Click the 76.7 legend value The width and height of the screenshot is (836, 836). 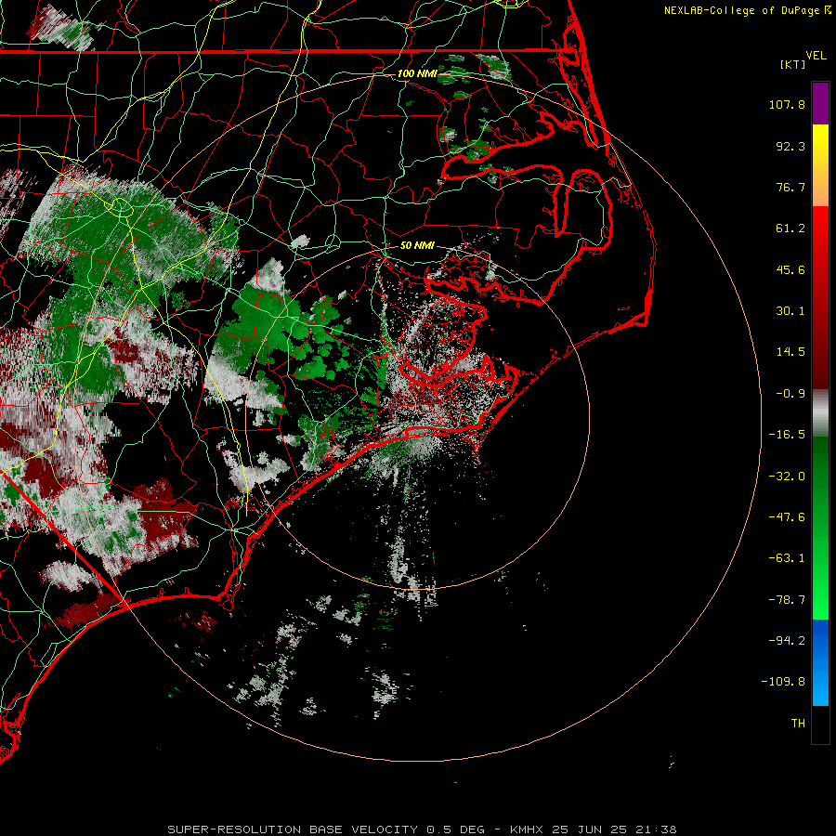pyautogui.click(x=790, y=187)
